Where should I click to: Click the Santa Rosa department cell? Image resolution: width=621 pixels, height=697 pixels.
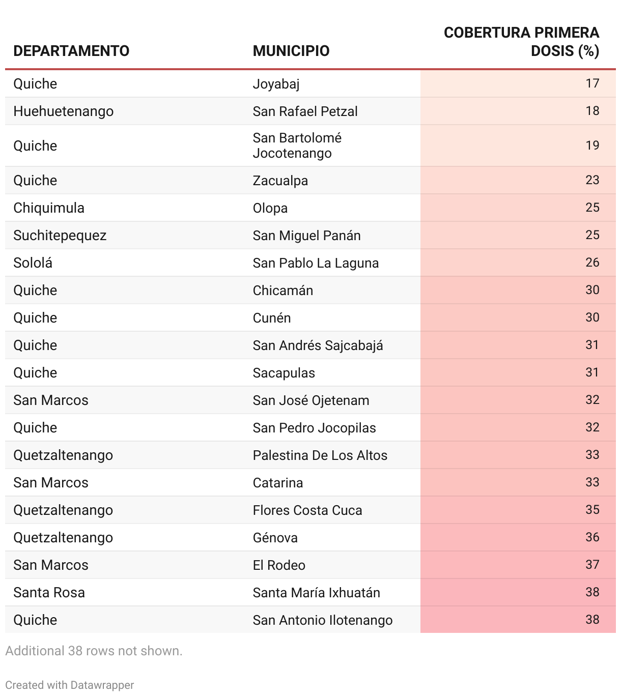point(49,593)
